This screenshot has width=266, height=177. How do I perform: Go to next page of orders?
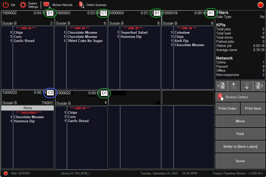click(x=259, y=86)
